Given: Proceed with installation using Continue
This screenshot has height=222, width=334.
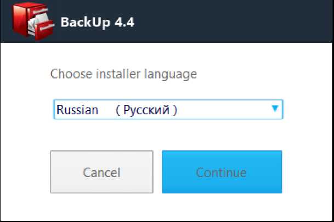Looking at the screenshot, I should pyautogui.click(x=222, y=172).
